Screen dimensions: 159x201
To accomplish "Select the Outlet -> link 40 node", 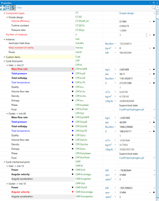I will click(17, 114).
